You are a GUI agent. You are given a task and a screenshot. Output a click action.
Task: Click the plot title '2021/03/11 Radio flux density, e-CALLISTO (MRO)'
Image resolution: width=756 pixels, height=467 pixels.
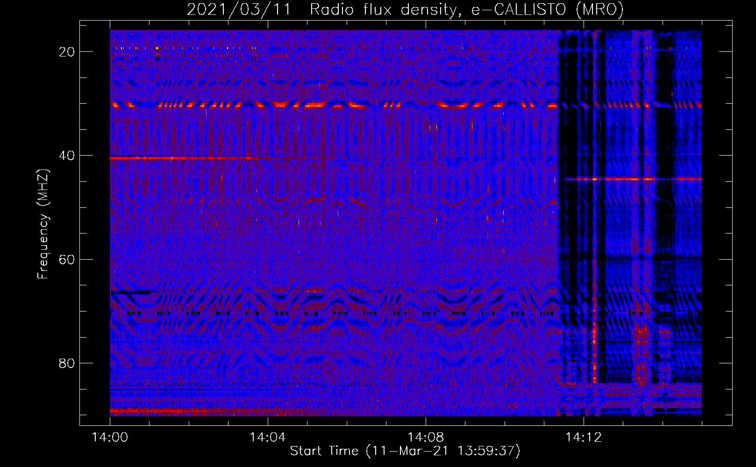405,9
